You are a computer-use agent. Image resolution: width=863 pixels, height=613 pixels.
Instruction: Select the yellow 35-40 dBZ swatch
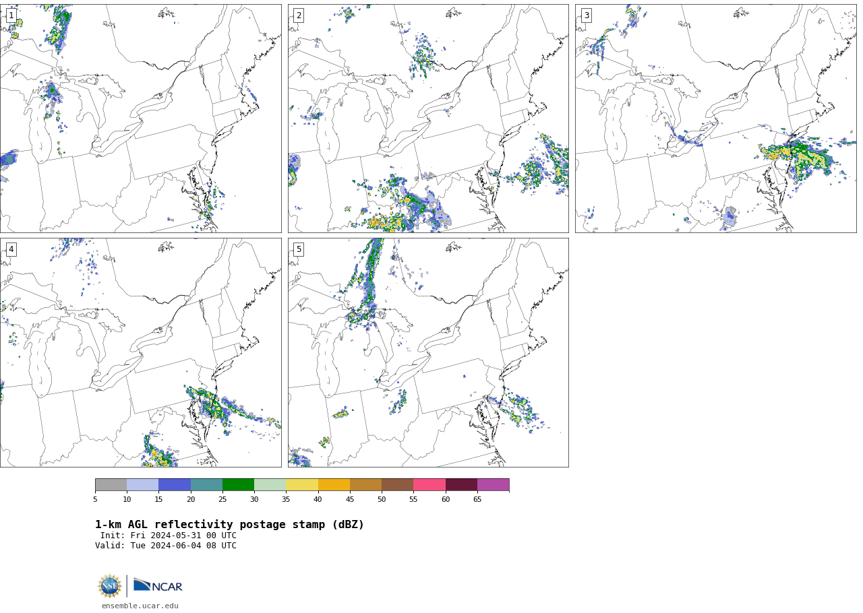point(302,485)
